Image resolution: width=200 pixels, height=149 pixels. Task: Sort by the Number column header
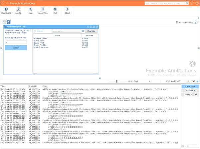90,36
